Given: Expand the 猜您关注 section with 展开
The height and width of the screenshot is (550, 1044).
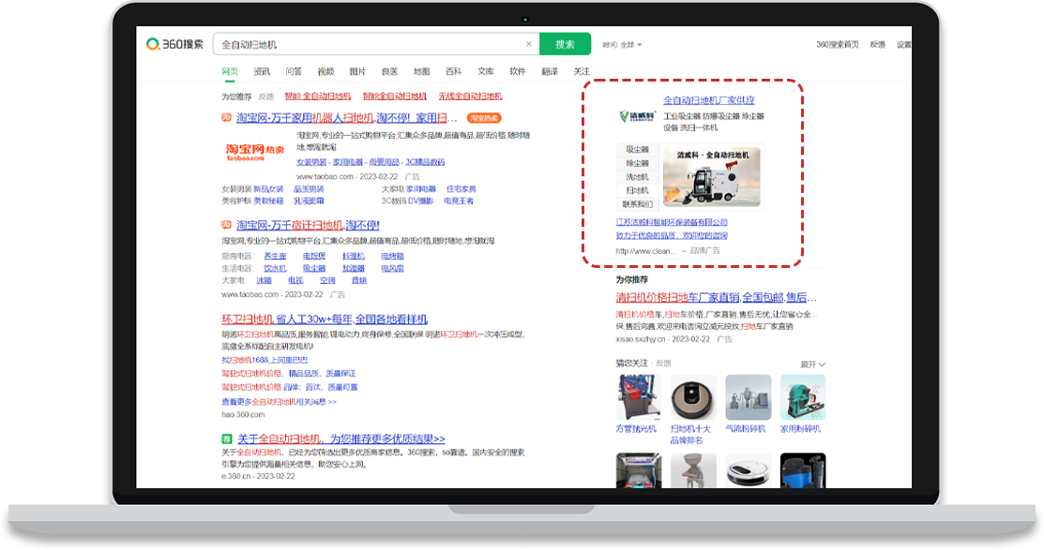Looking at the screenshot, I should 812,364.
